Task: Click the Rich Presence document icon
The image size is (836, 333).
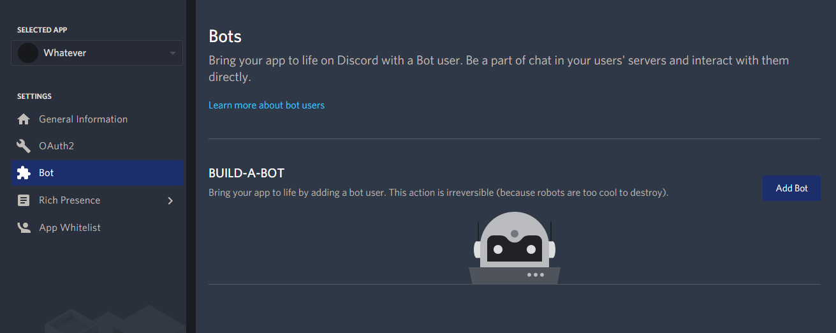Action: [24, 200]
